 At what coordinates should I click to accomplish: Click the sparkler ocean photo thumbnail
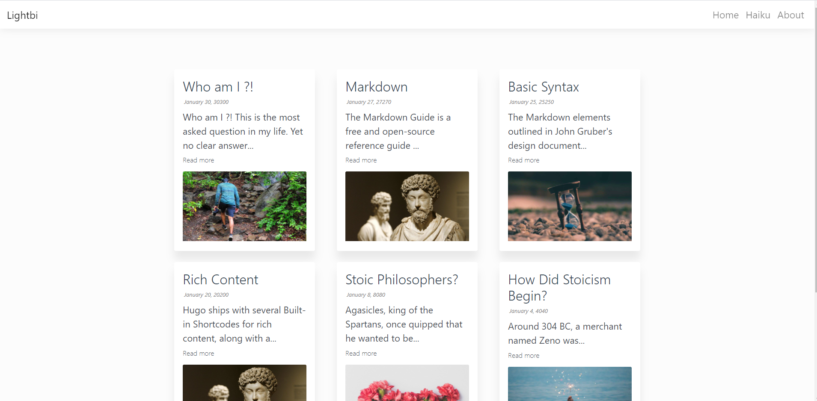(x=570, y=384)
